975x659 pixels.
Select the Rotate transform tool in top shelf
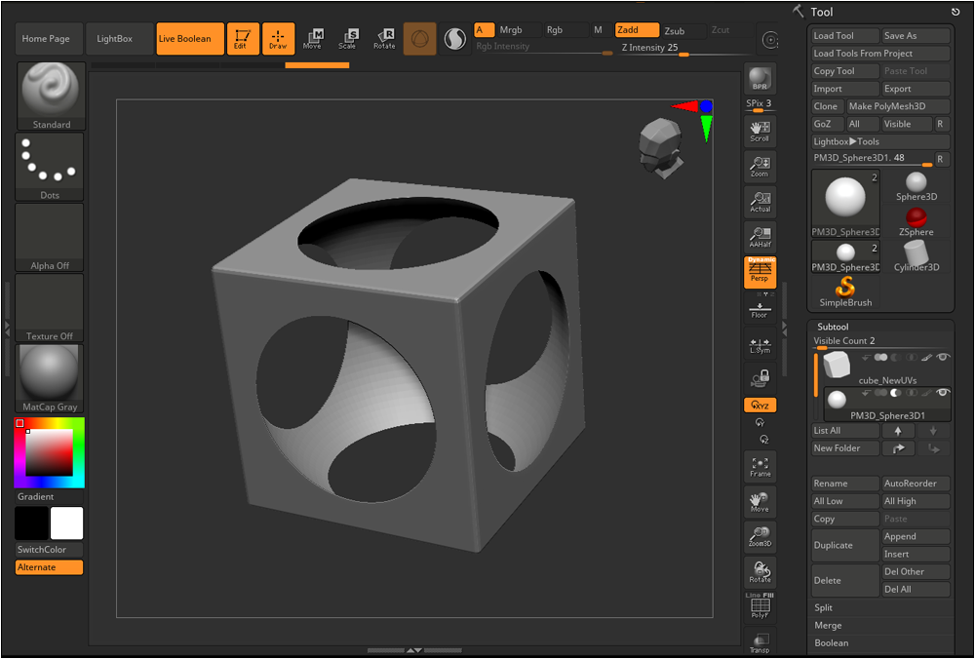click(384, 39)
